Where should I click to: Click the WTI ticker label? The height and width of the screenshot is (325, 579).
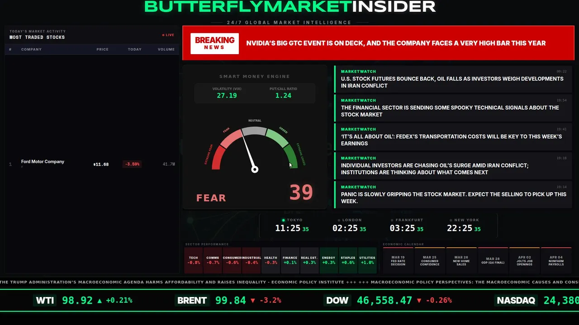pos(45,300)
